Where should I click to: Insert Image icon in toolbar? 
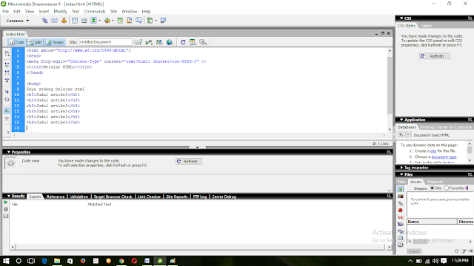click(94, 21)
